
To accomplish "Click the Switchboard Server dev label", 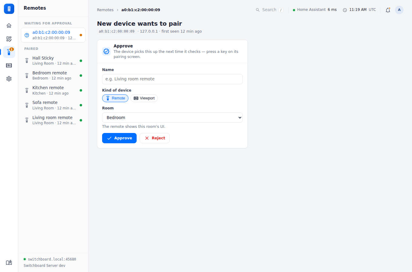I will coord(45,266).
